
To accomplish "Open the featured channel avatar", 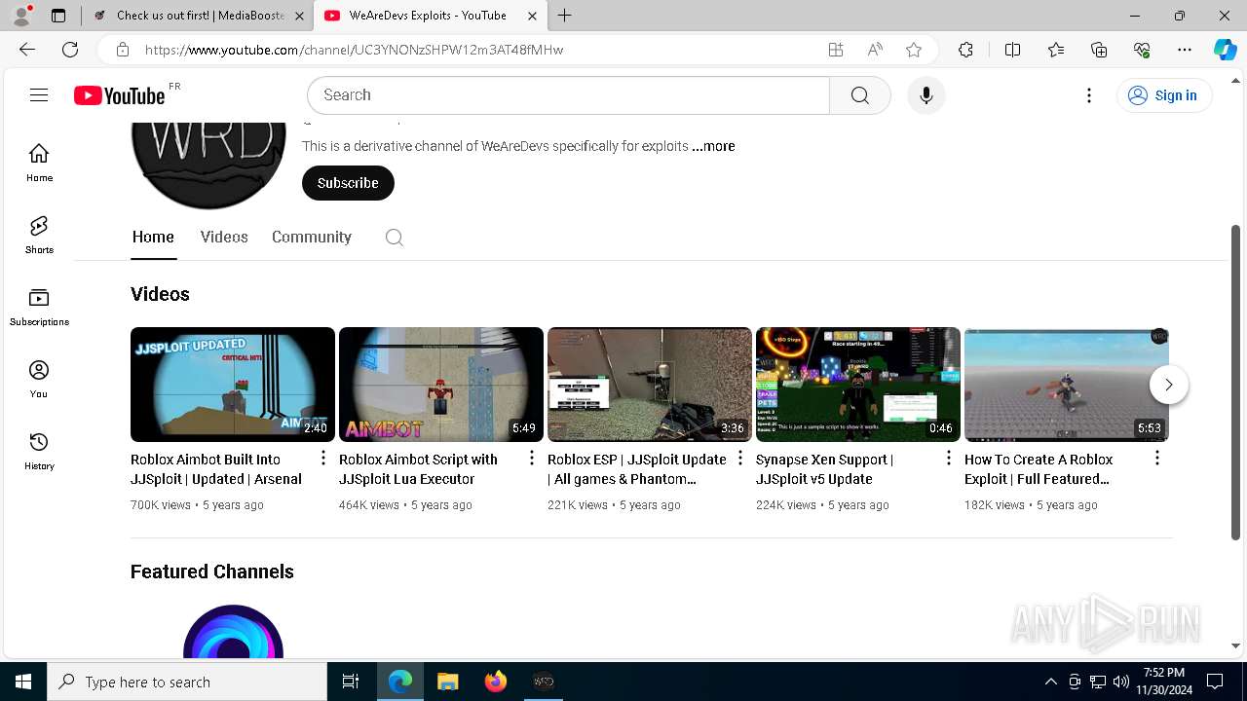I will 233,633.
